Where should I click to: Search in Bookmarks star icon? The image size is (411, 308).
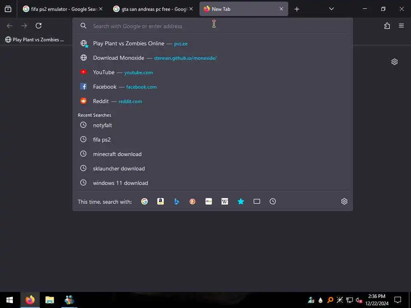(x=241, y=201)
